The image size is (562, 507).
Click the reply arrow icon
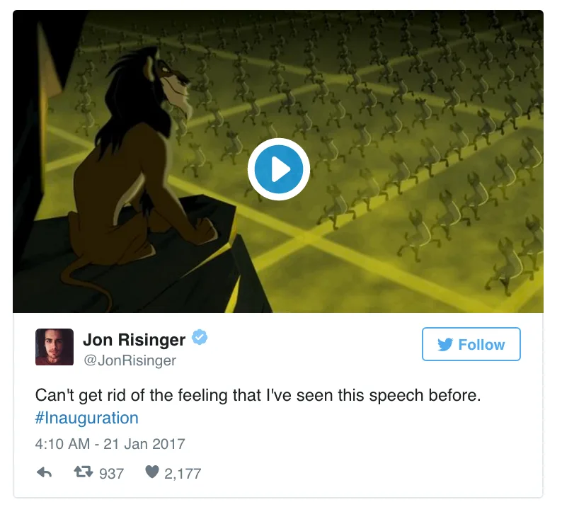click(x=45, y=472)
